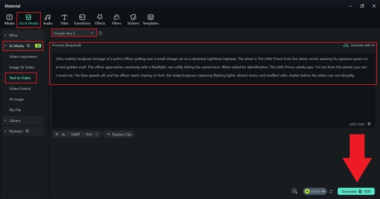Open the Transitions tab
The image size is (380, 199).
(x=82, y=19)
